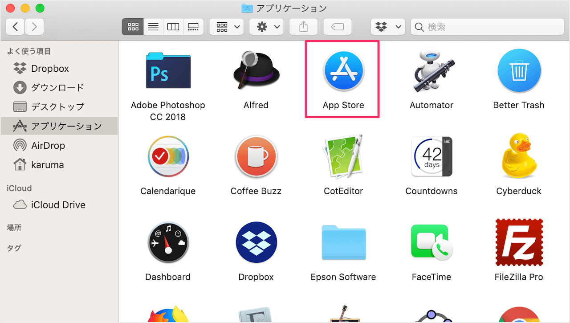Click the よく使う項目 section header
Viewport: 570px width, 323px height.
pos(29,51)
